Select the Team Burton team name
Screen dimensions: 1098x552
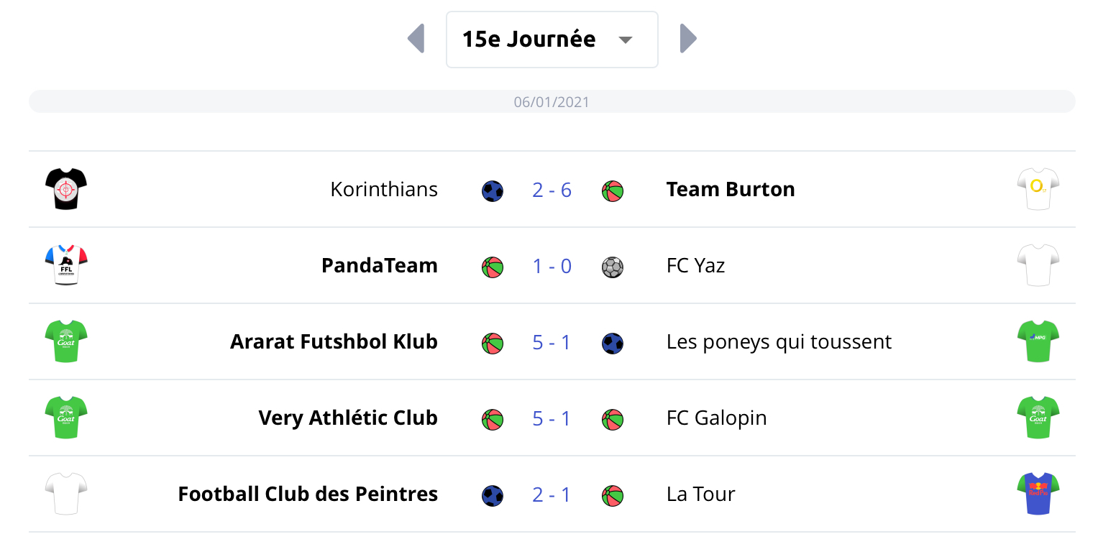click(731, 190)
